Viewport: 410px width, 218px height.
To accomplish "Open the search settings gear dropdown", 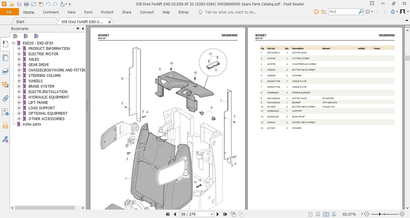I will [369, 12].
